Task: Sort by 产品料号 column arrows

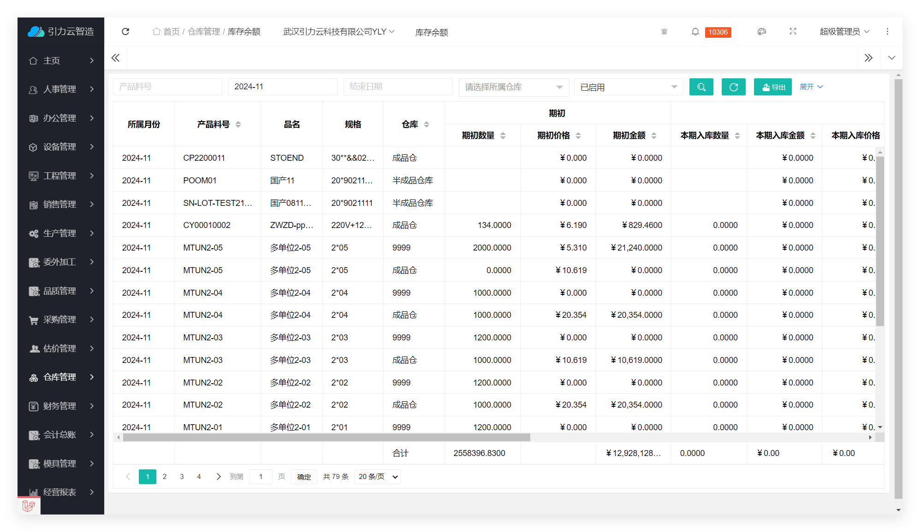Action: 238,124
